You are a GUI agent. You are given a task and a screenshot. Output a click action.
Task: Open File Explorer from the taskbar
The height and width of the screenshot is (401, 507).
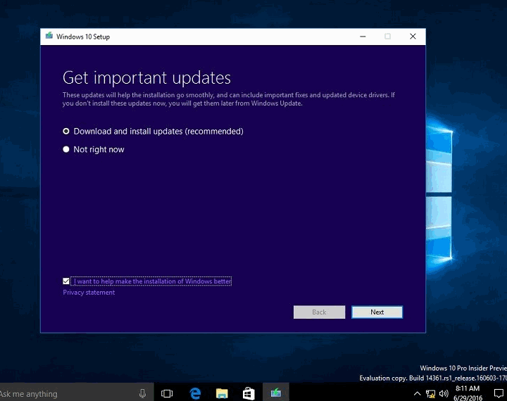click(222, 393)
